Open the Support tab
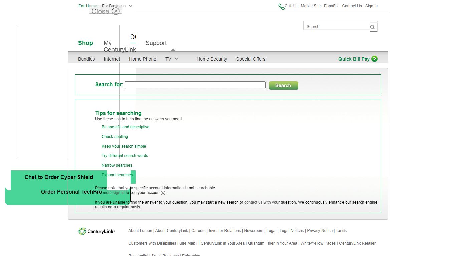The width and height of the screenshot is (456, 256). [156, 43]
